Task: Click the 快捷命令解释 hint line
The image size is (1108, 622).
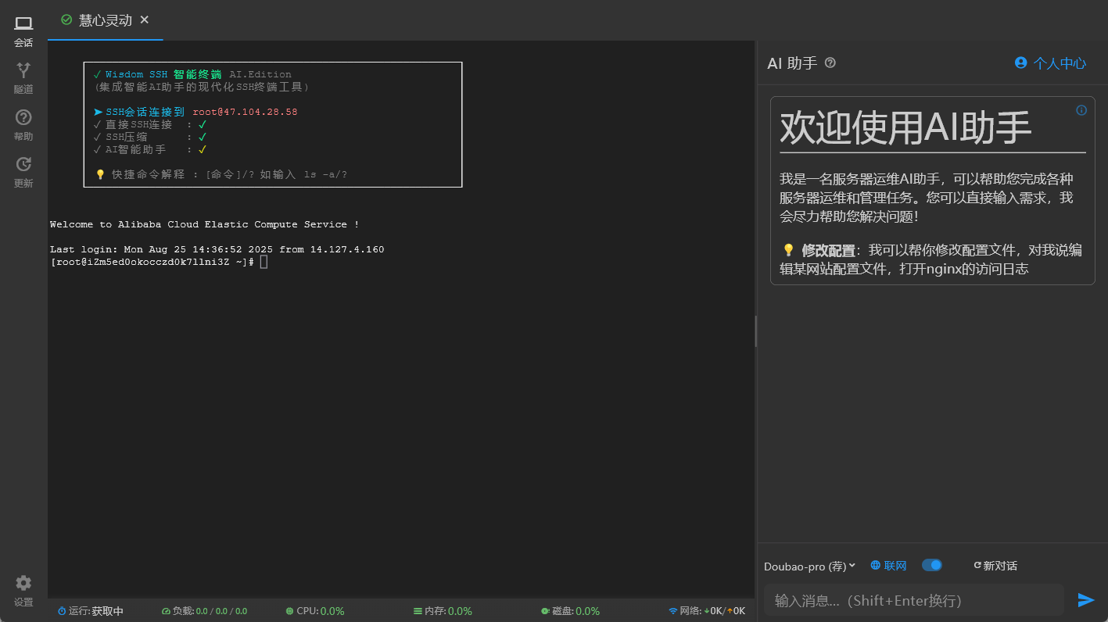Action: 221,174
